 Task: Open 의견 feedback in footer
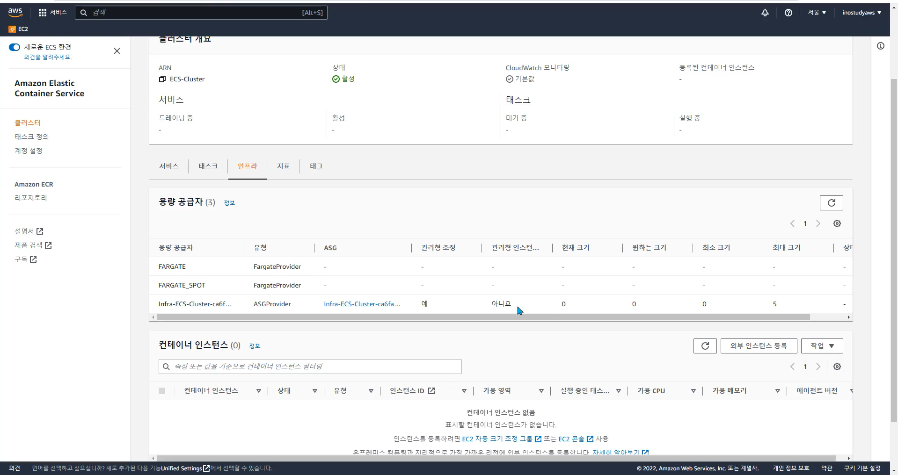15,468
